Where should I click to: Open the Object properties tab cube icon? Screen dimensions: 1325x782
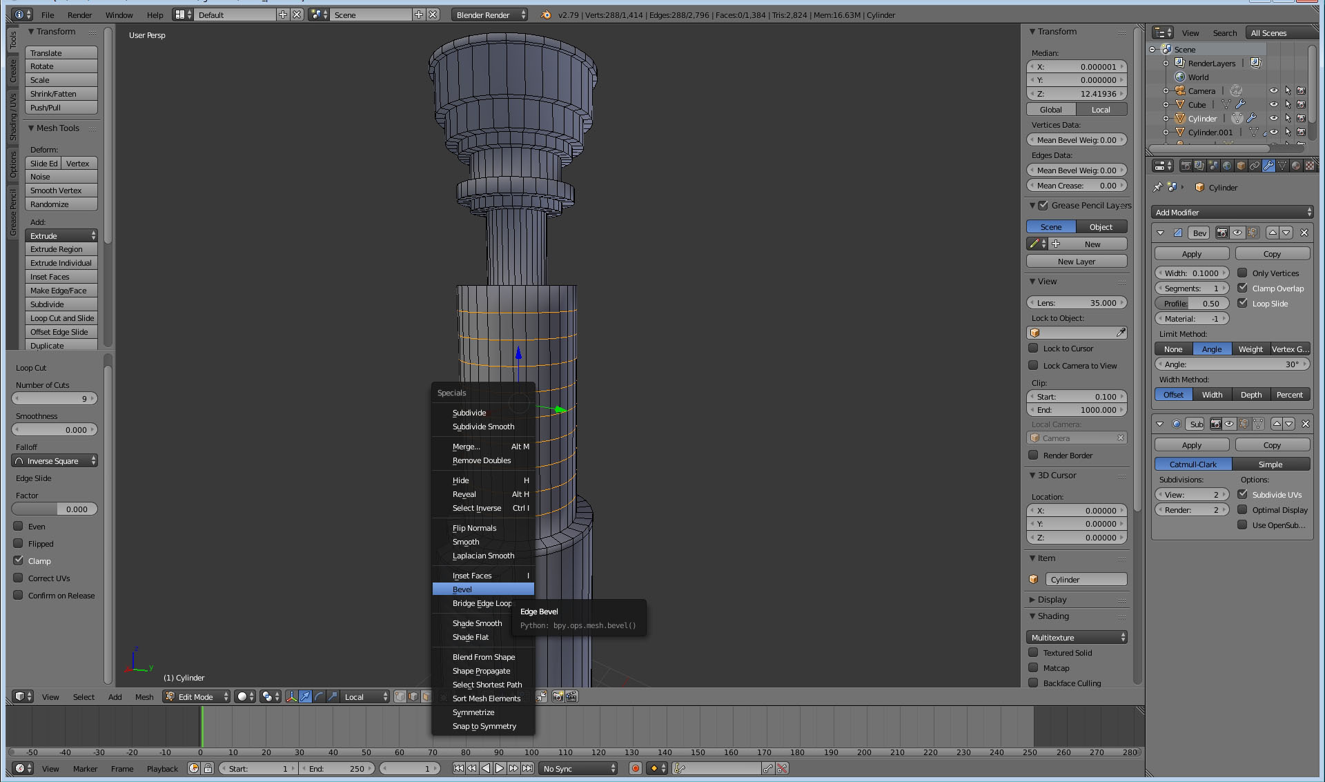[x=1241, y=166]
